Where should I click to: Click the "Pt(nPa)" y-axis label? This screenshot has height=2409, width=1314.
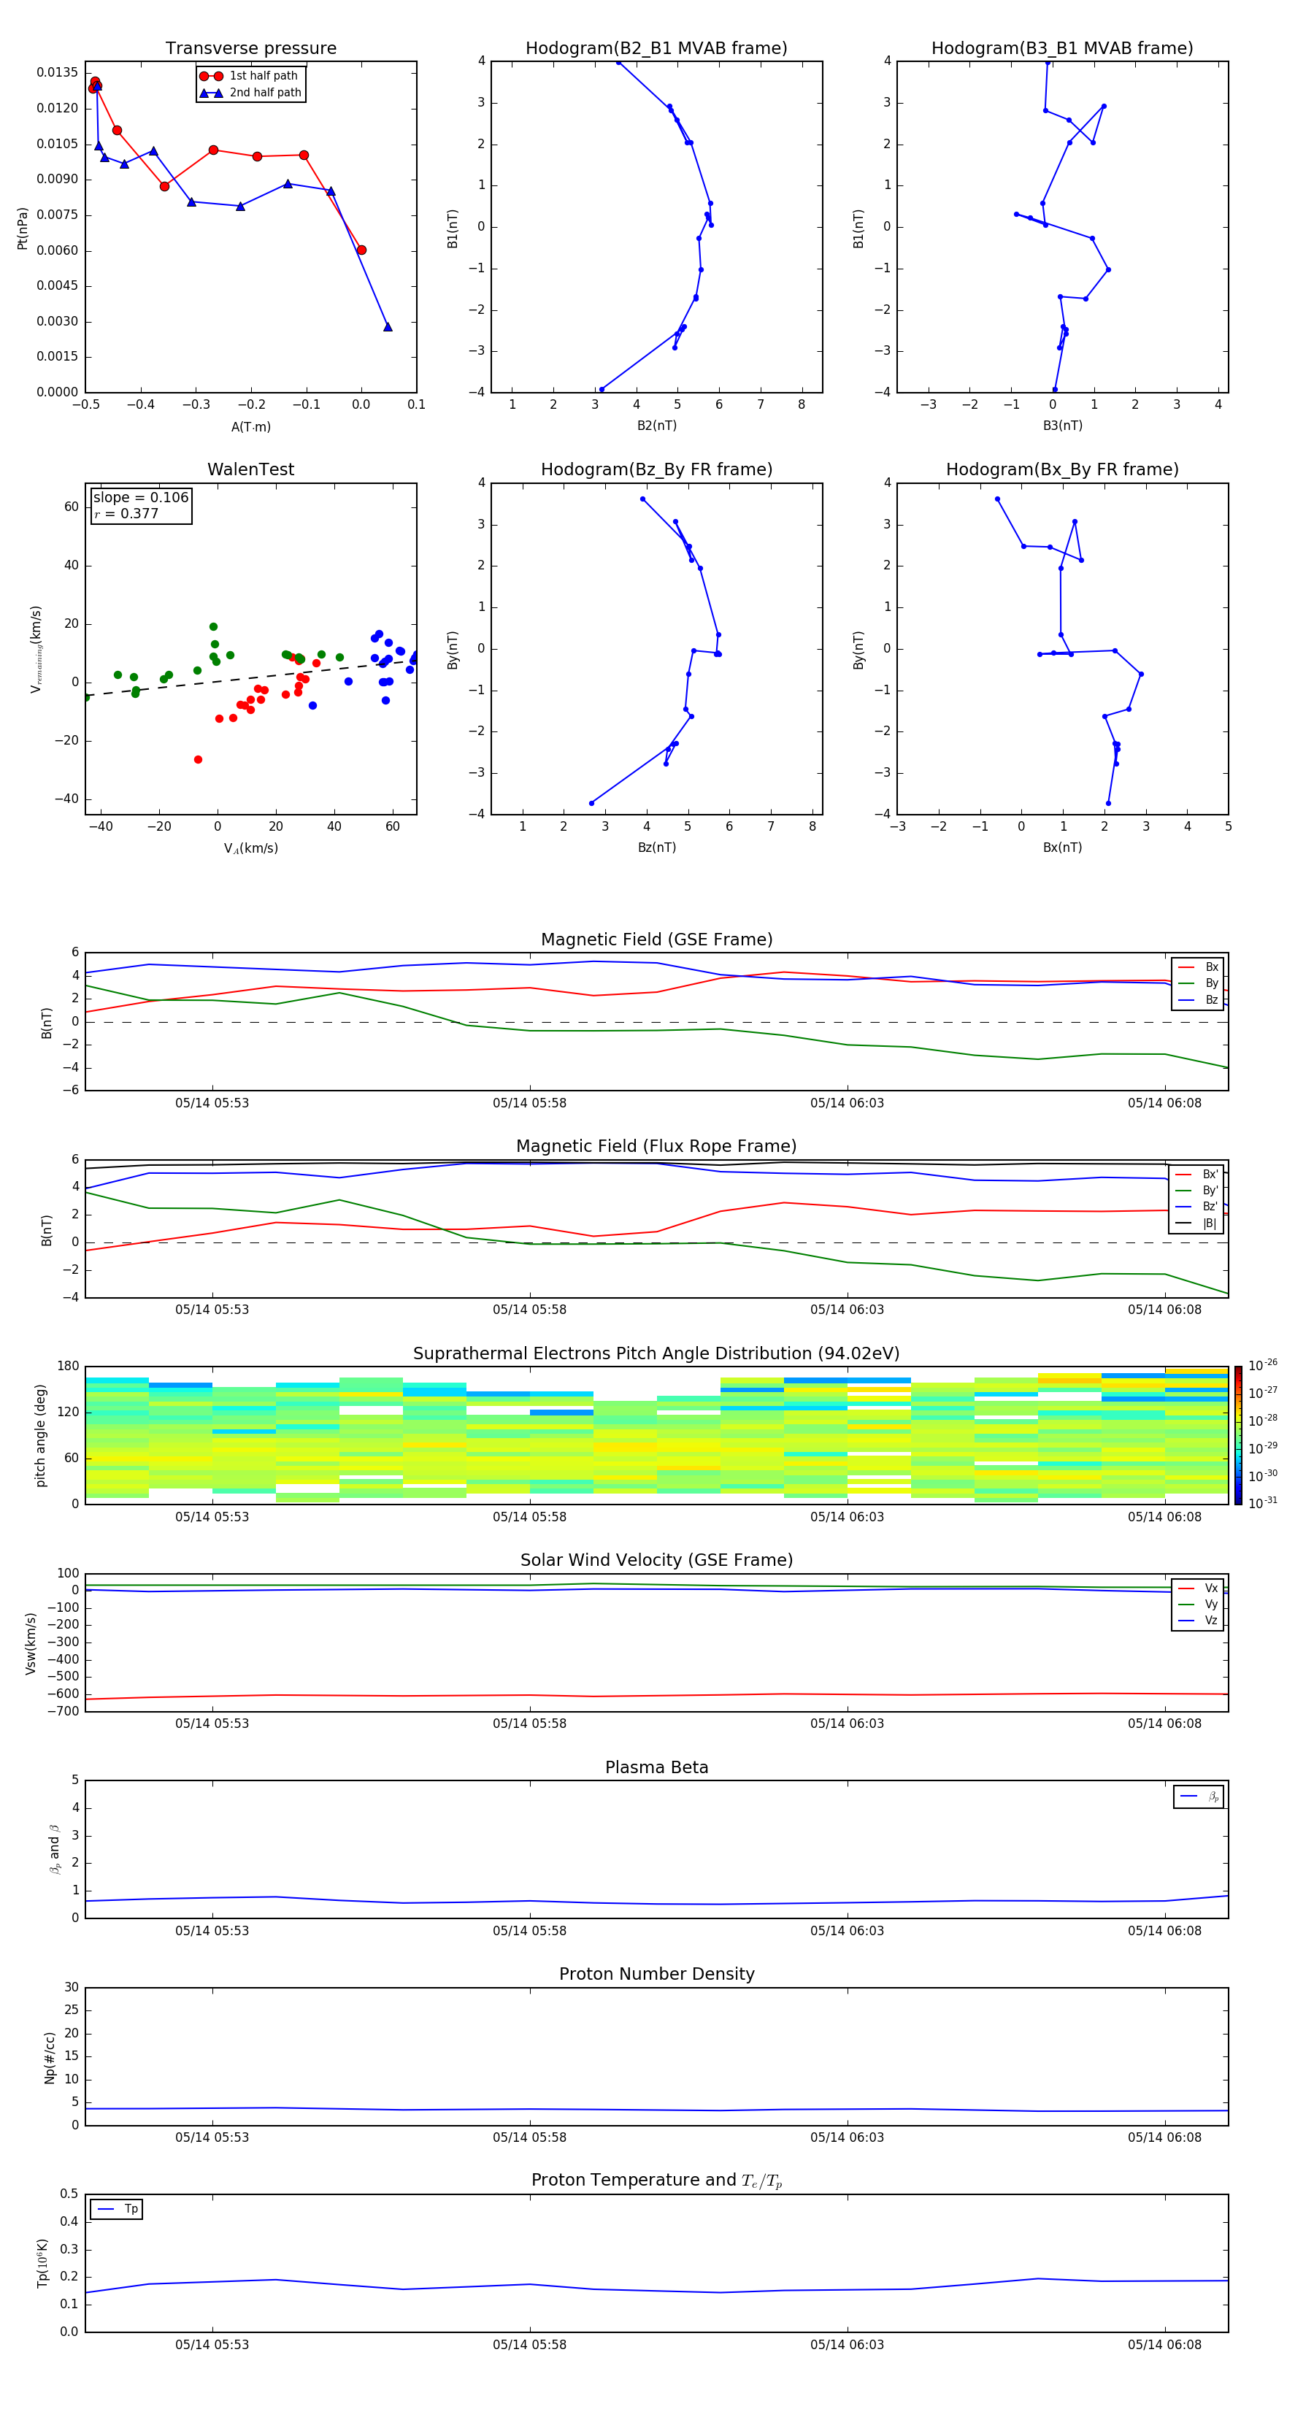pyautogui.click(x=23, y=227)
